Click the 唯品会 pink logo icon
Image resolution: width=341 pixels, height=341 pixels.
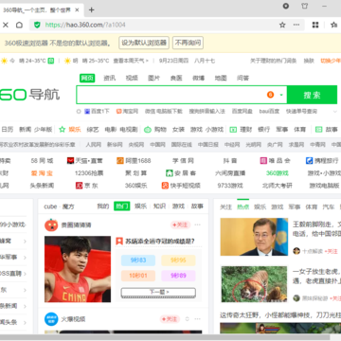pyautogui.click(x=263, y=161)
